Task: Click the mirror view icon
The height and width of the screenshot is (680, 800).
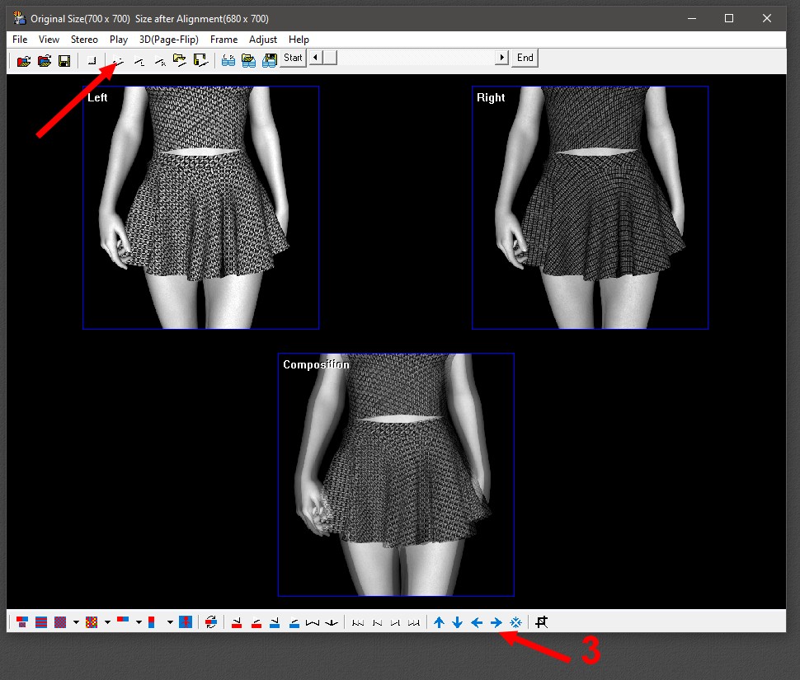Action: point(186,621)
